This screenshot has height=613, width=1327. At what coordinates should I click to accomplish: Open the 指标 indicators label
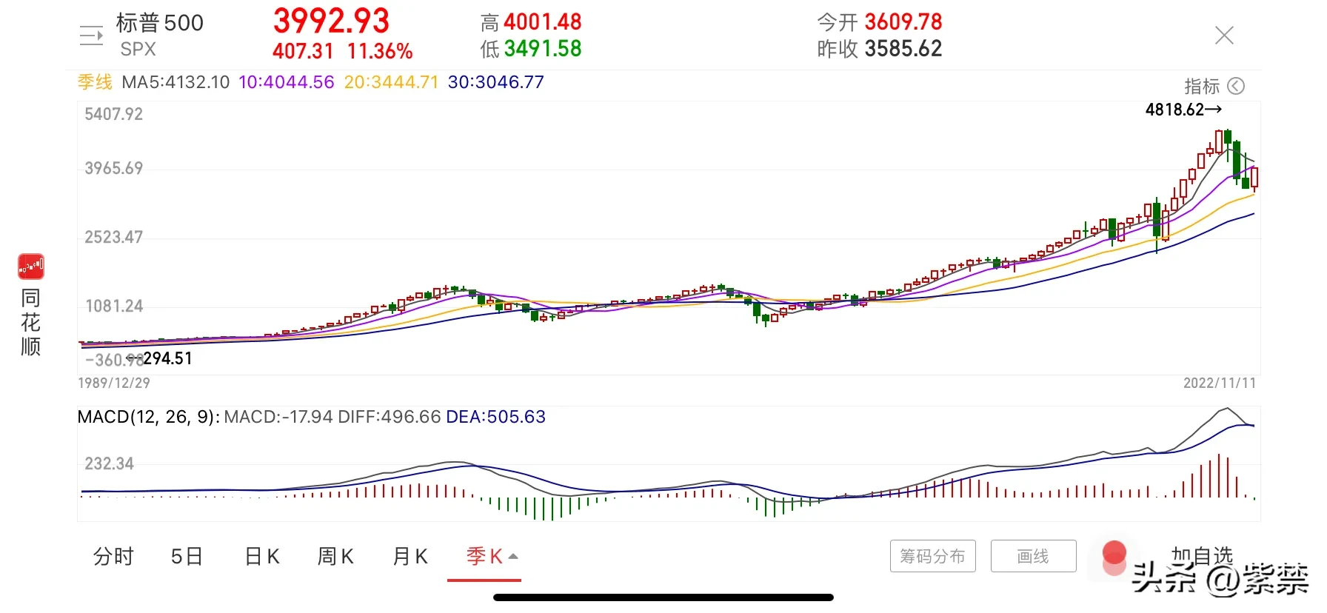[1202, 86]
